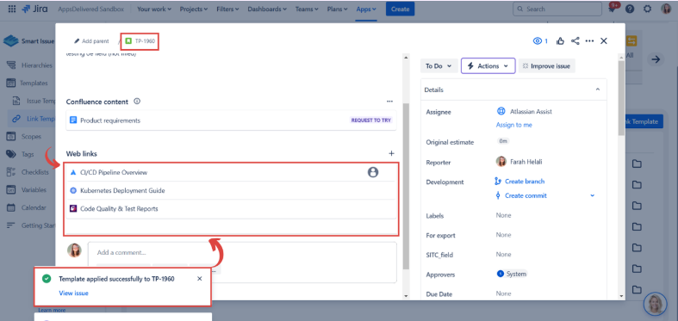
Task: Open the To Do status dropdown
Action: pyautogui.click(x=439, y=66)
